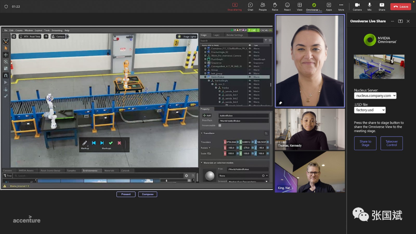Mute or unmute the Mic
Screen dimensions: 416x234
click(x=369, y=7)
